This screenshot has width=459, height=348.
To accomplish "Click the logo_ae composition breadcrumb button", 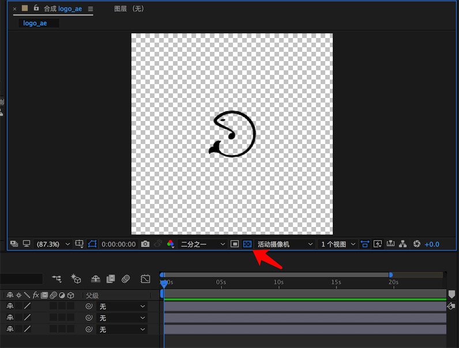I will [x=35, y=24].
